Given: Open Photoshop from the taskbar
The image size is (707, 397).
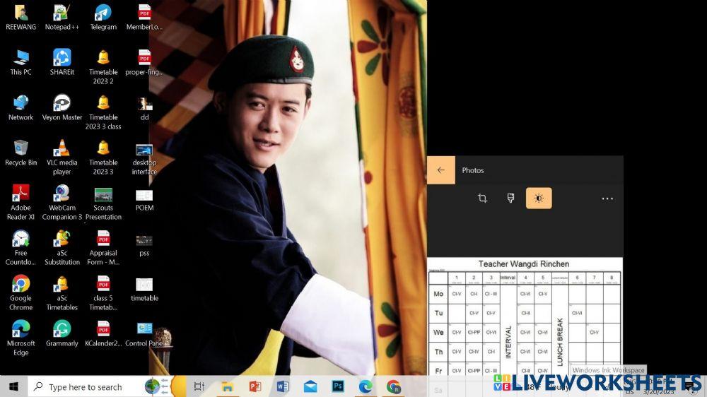Looking at the screenshot, I should pyautogui.click(x=338, y=386).
